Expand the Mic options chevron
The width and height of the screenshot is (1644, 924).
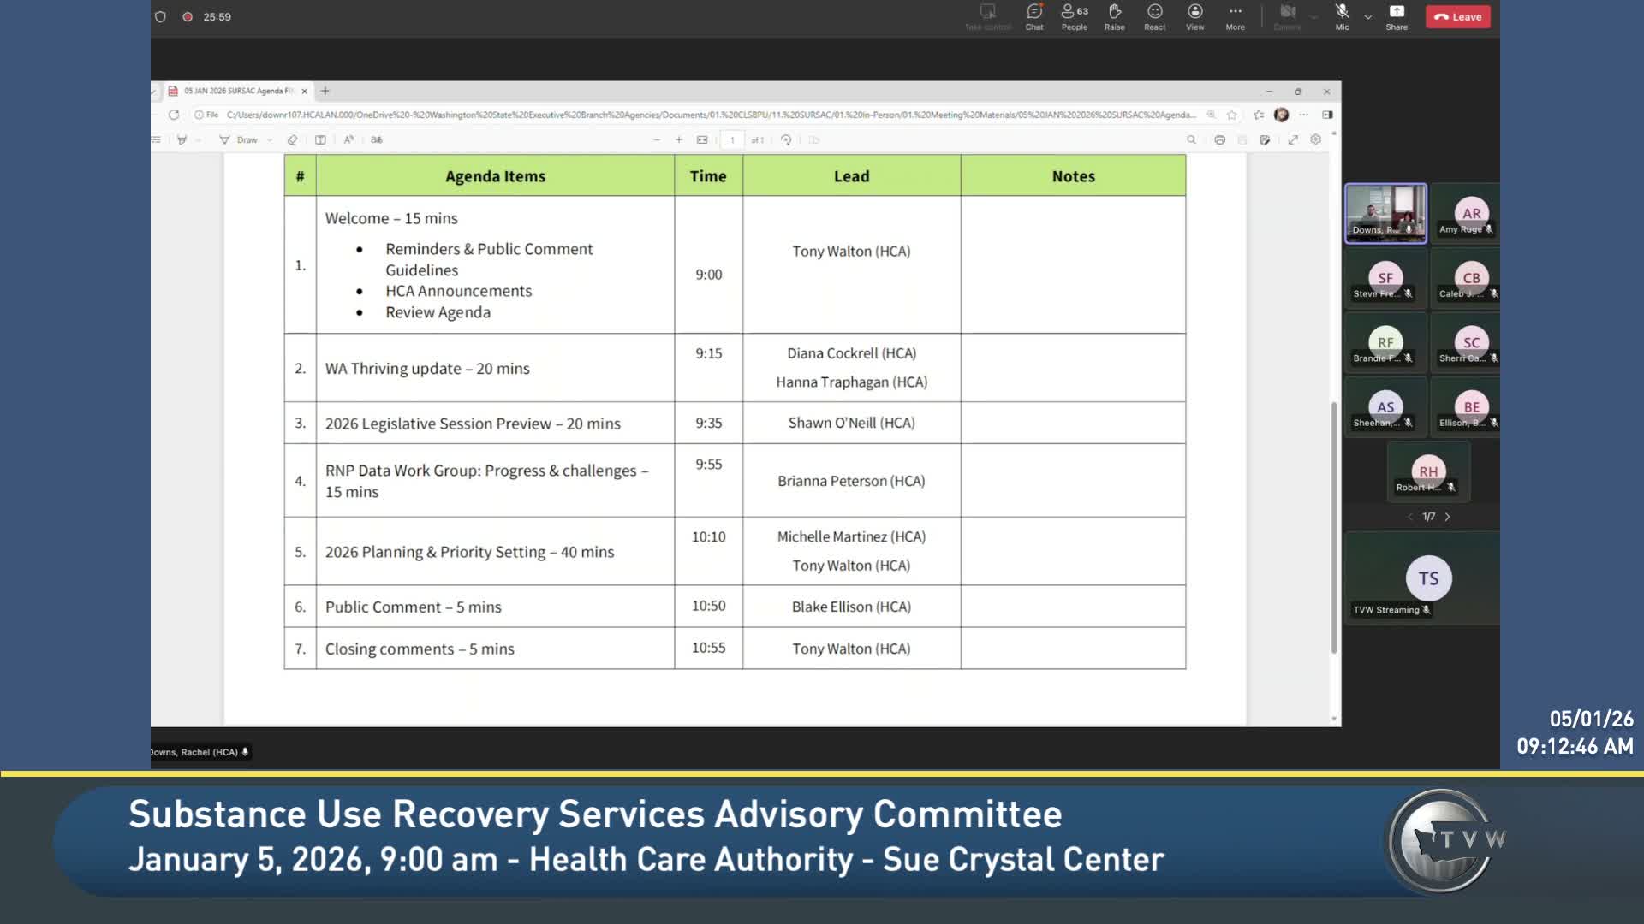point(1368,17)
